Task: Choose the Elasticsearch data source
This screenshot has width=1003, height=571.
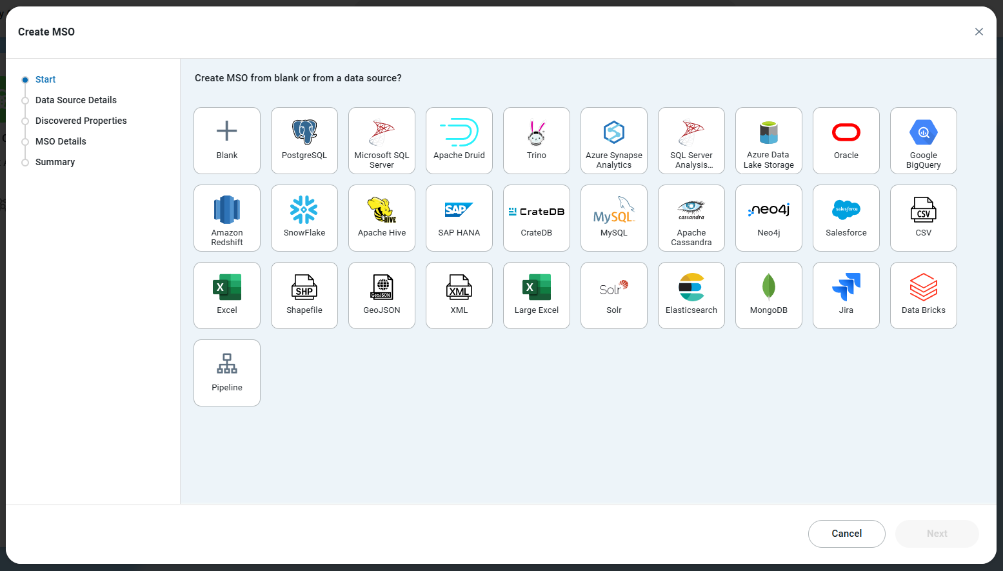Action: [691, 296]
